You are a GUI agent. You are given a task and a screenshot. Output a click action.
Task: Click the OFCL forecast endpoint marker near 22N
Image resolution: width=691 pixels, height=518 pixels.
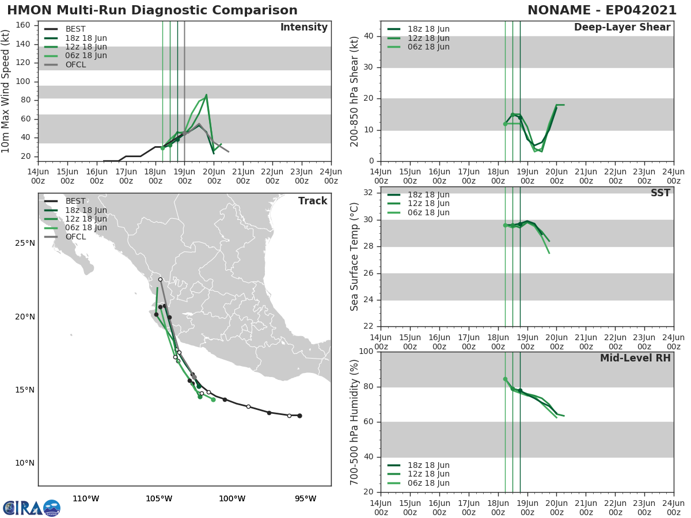pyautogui.click(x=160, y=279)
